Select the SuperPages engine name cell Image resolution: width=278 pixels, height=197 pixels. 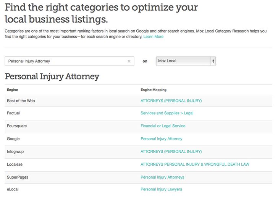pyautogui.click(x=18, y=177)
